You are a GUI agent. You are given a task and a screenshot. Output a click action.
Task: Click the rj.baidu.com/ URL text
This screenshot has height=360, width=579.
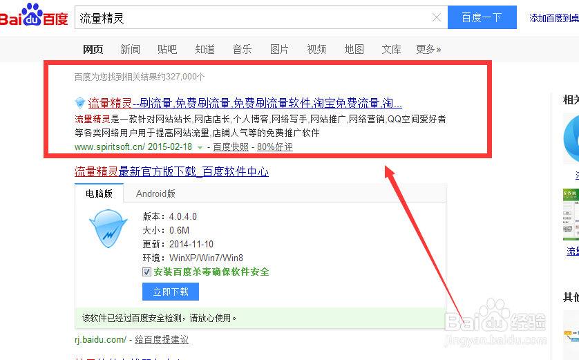(x=100, y=340)
